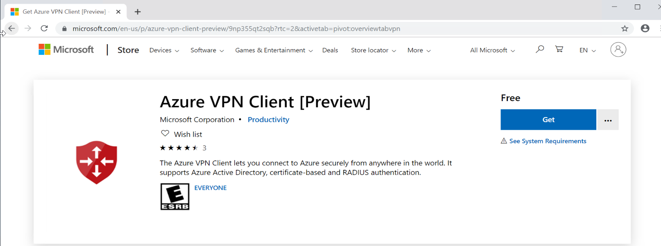Viewport: 661px width, 246px height.
Task: Minimize the browser window
Action: 614,7
